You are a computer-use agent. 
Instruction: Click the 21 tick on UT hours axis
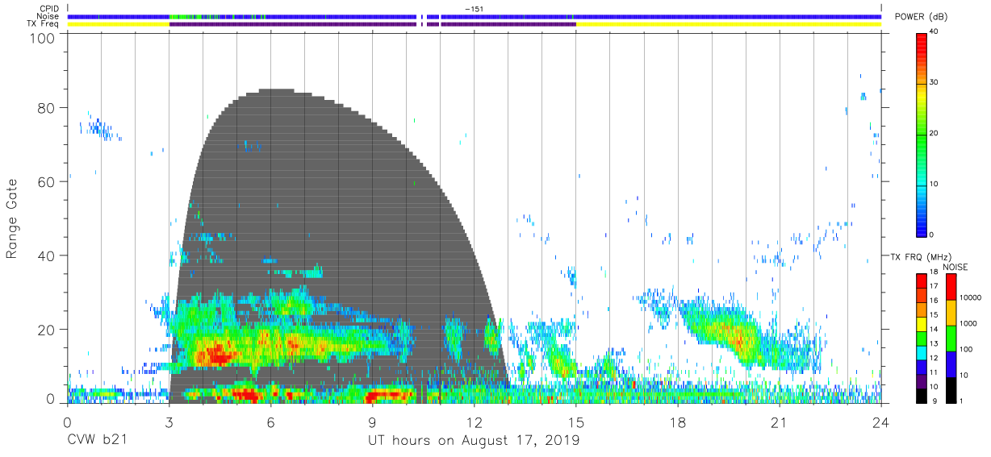(x=780, y=422)
